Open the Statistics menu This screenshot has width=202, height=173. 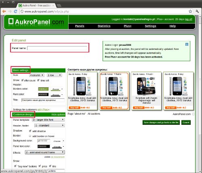coord(104,26)
